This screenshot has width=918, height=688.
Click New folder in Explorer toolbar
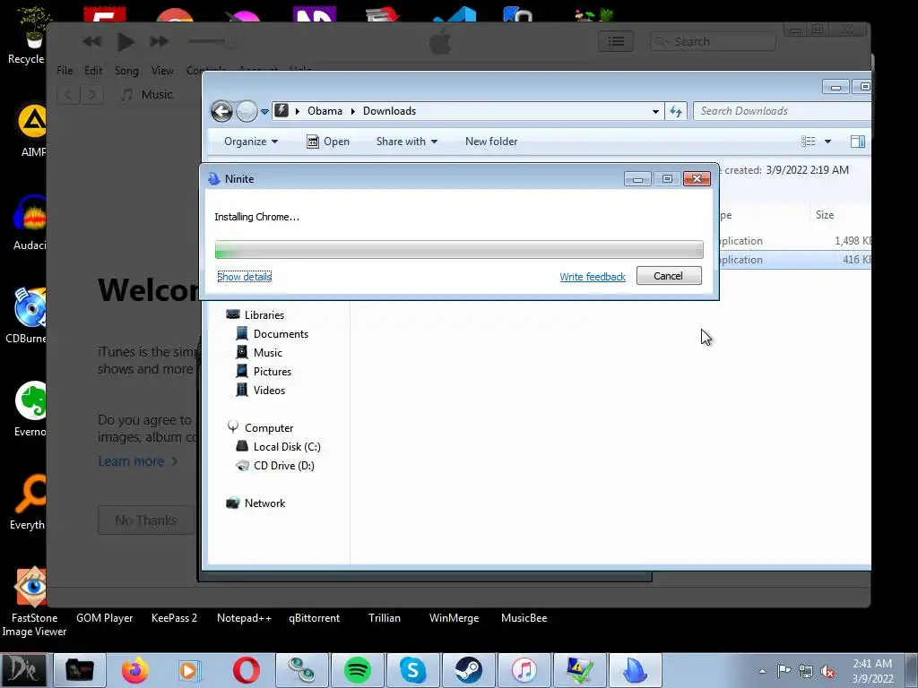point(491,142)
